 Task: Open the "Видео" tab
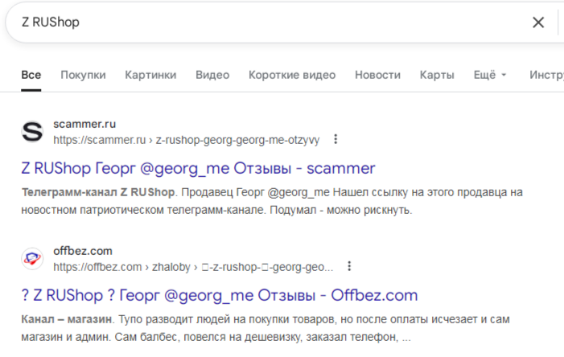212,75
